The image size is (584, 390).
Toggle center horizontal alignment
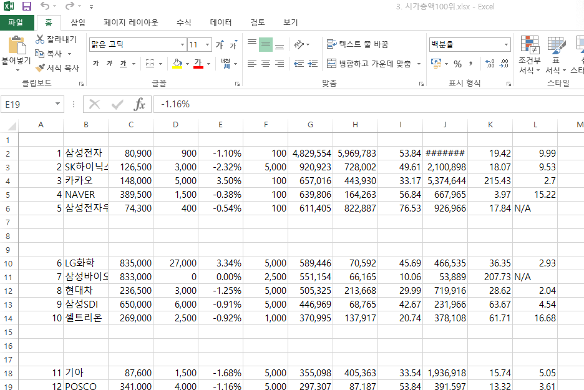pyautogui.click(x=266, y=64)
